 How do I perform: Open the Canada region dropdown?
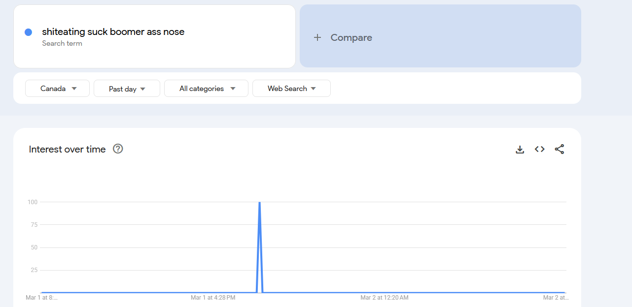click(x=57, y=89)
